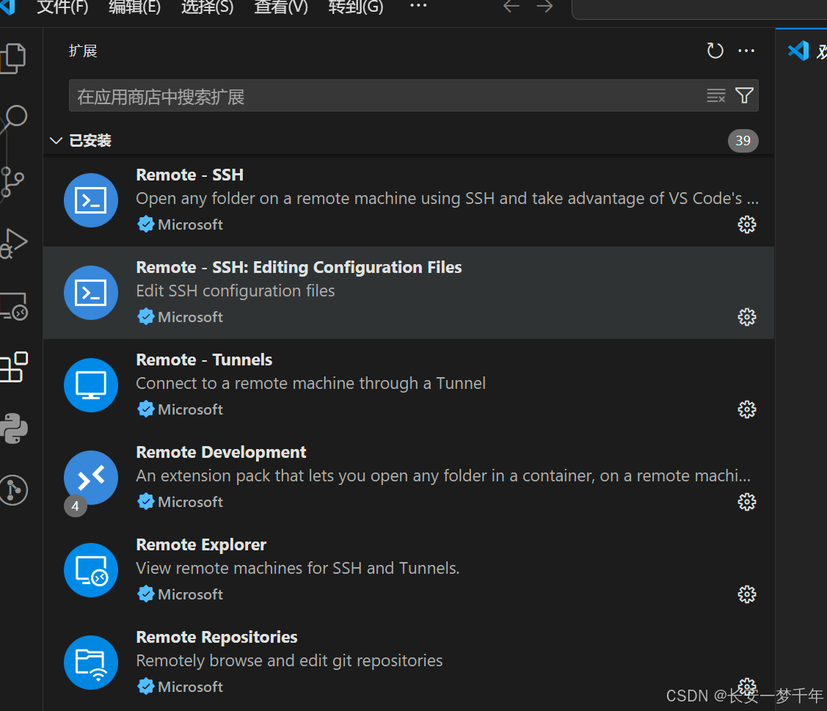Open Source Control view in activity bar
Viewport: 827px width, 711px height.
click(x=12, y=182)
